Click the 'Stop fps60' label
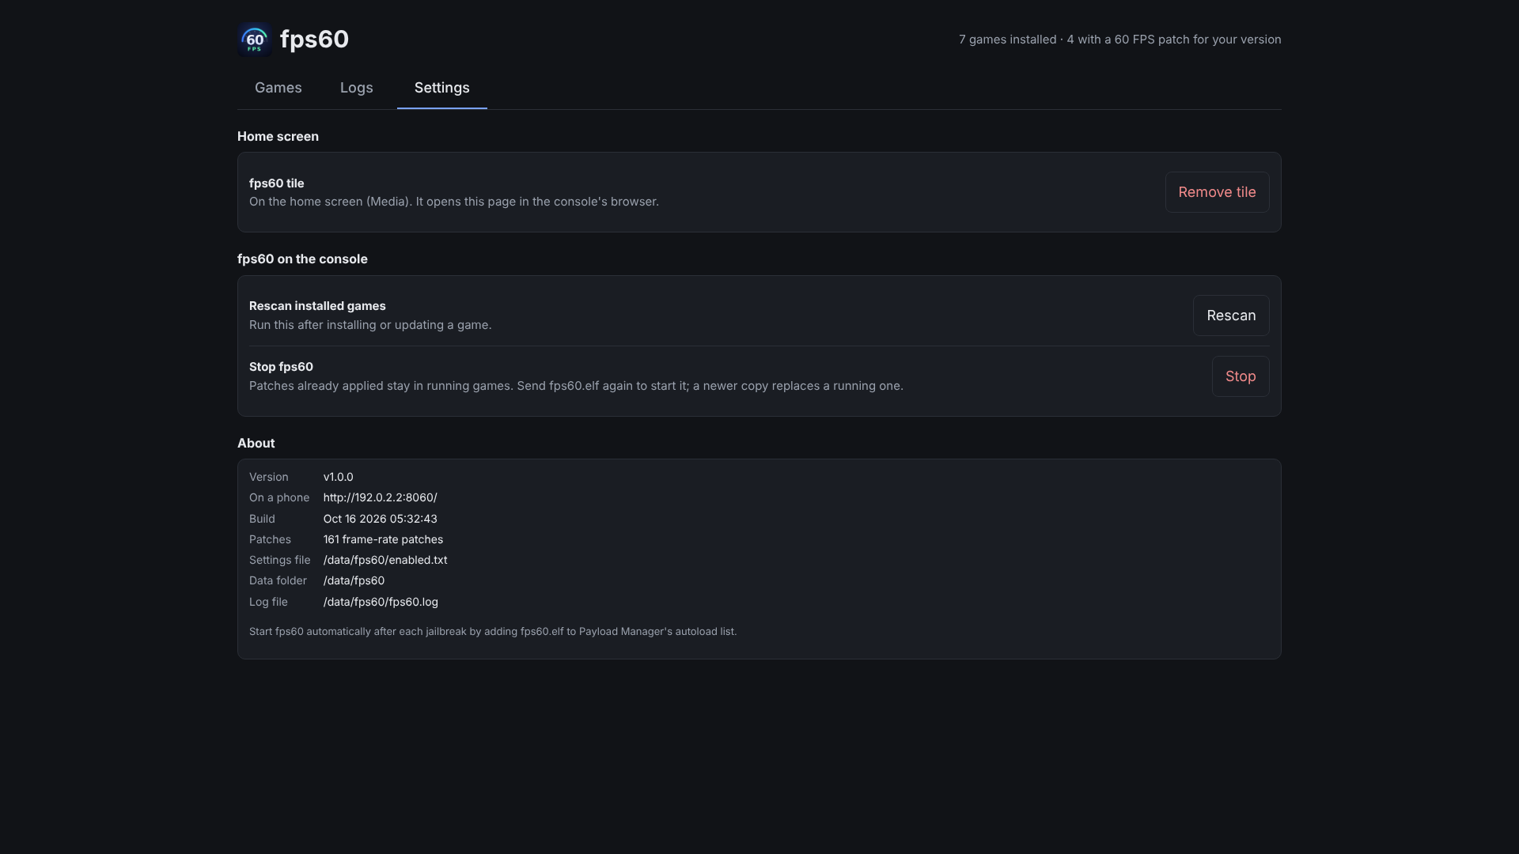The width and height of the screenshot is (1519, 854). click(x=281, y=367)
